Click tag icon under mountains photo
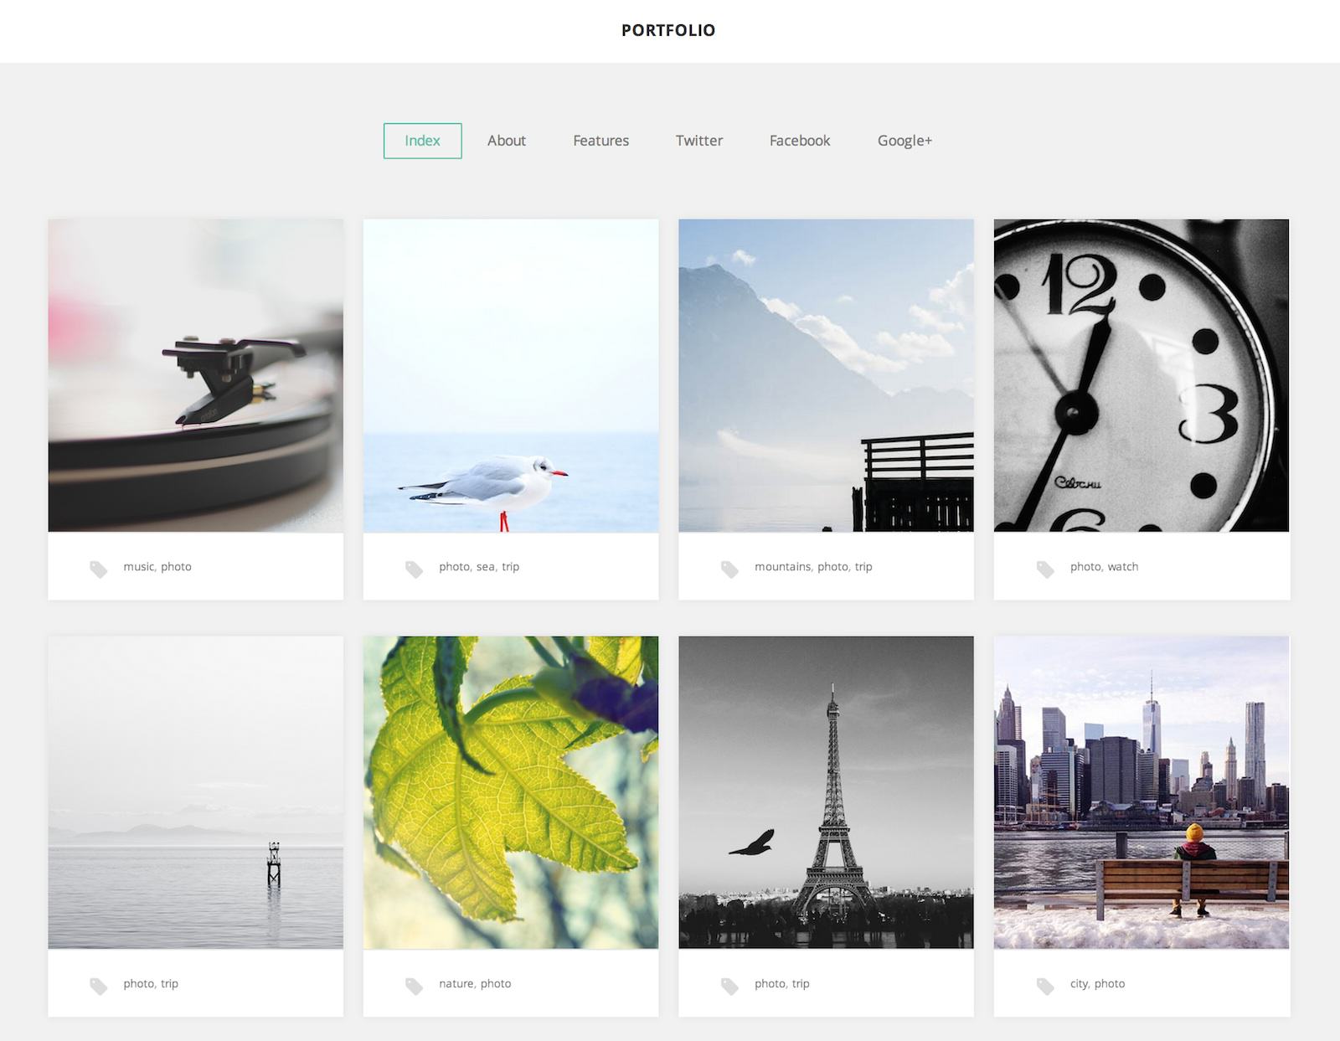This screenshot has width=1340, height=1041. coord(729,569)
